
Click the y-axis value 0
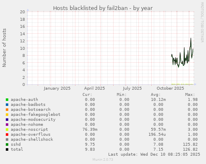click(x=24, y=84)
